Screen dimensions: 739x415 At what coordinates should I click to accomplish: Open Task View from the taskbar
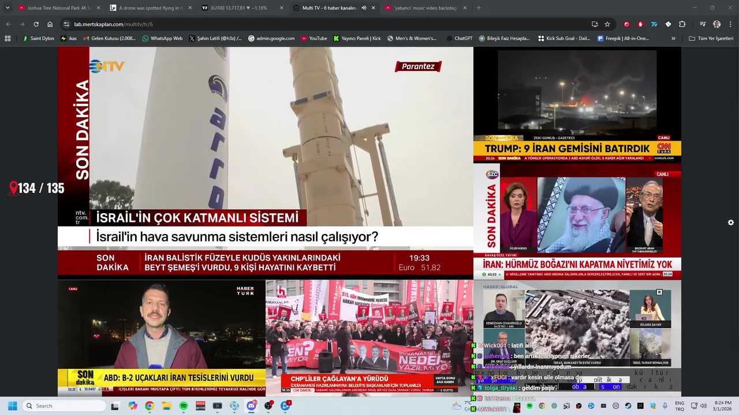115,406
